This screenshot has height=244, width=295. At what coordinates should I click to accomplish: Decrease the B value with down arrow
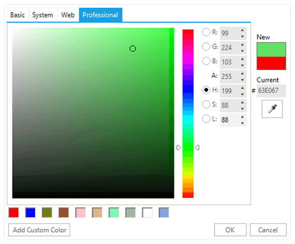tap(242, 65)
